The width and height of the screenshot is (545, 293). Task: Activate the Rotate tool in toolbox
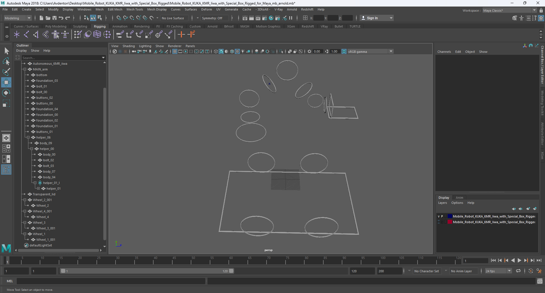coord(6,93)
